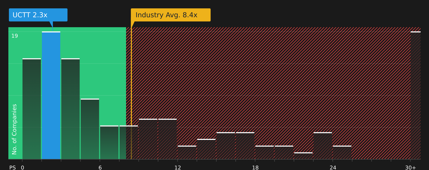This screenshot has width=429, height=170.
Task: Select the bar just right of the blue bar
Action: click(70, 109)
